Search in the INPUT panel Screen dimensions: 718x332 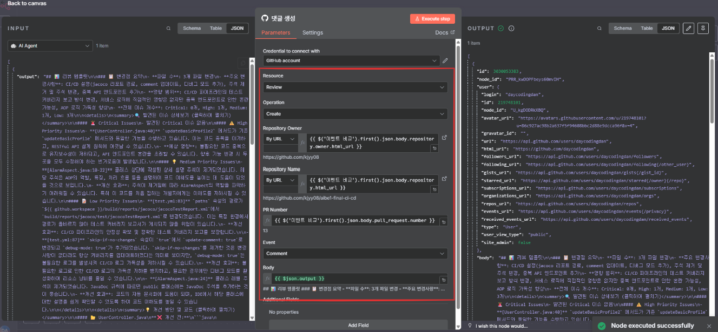168,29
